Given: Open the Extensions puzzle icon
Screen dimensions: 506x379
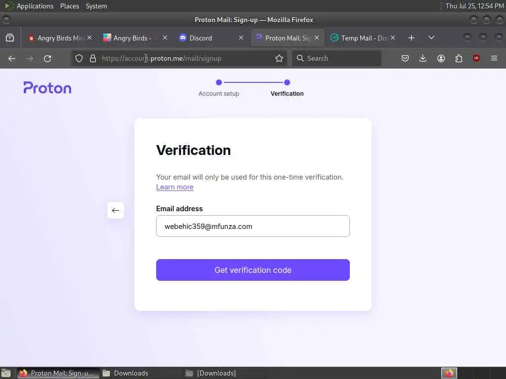Looking at the screenshot, I should pyautogui.click(x=459, y=58).
